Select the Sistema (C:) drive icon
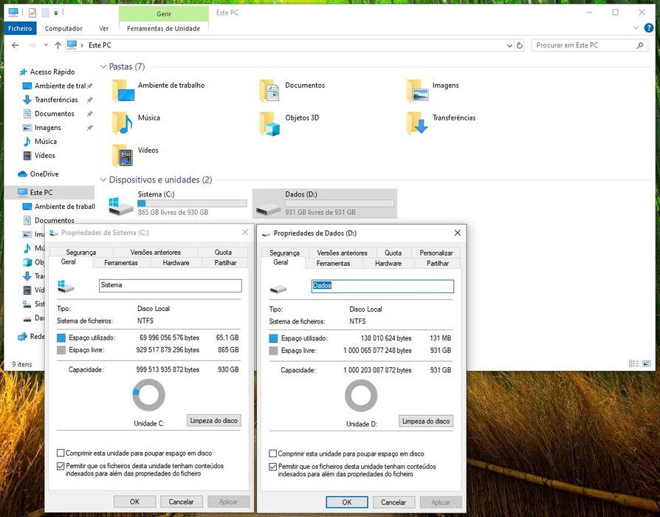 (x=121, y=206)
